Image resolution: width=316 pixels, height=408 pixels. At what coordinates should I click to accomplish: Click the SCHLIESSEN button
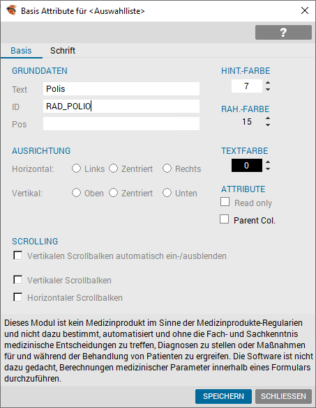[283, 396]
